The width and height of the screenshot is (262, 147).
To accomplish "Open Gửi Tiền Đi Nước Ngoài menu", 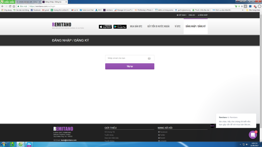I will (x=158, y=26).
